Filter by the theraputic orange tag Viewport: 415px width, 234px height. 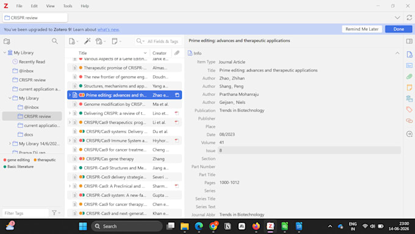45,160
